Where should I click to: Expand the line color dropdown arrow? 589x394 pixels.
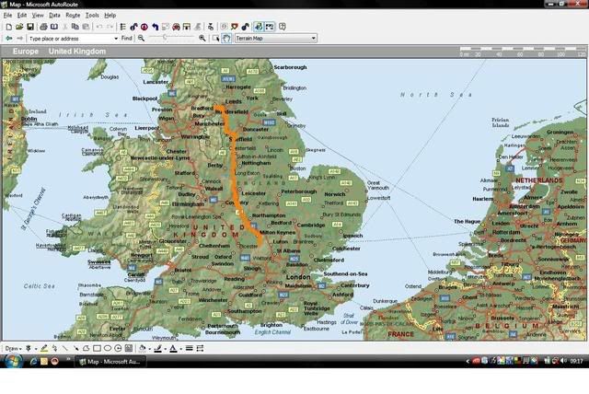(166, 349)
